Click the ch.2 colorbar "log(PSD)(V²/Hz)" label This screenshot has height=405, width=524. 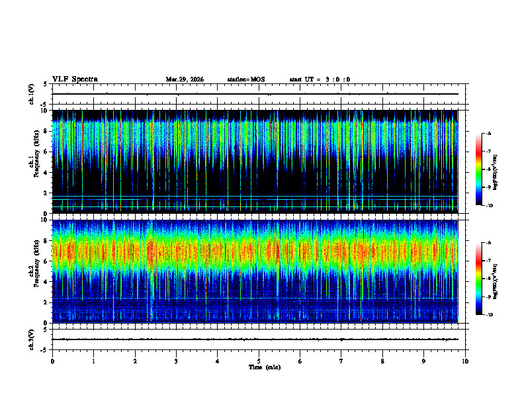[x=495, y=281]
